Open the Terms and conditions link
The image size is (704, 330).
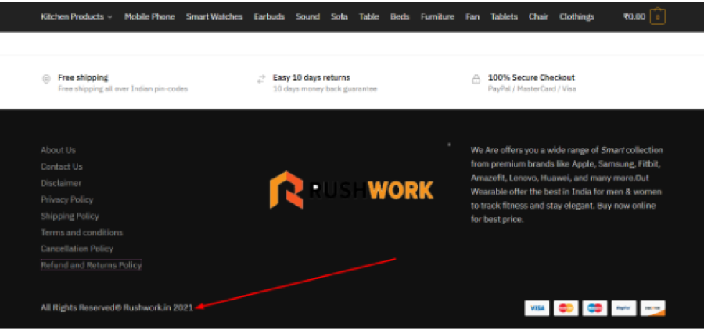81,232
